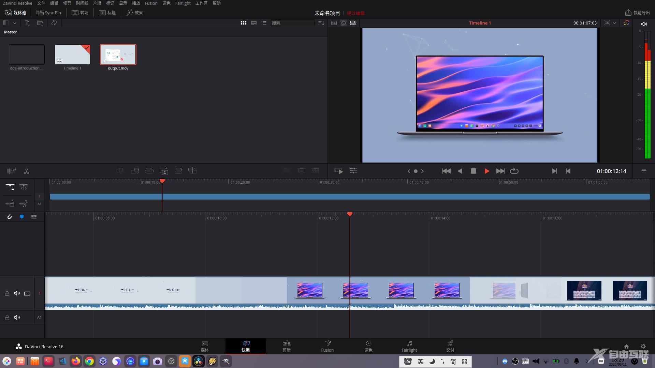Toggle loop playback
655x368 pixels.
point(514,171)
